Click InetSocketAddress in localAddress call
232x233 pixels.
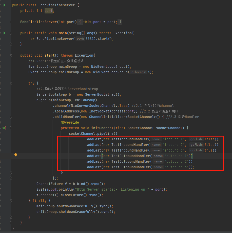(106, 111)
